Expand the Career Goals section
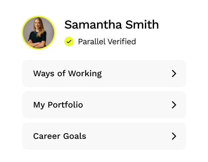 coord(104,136)
